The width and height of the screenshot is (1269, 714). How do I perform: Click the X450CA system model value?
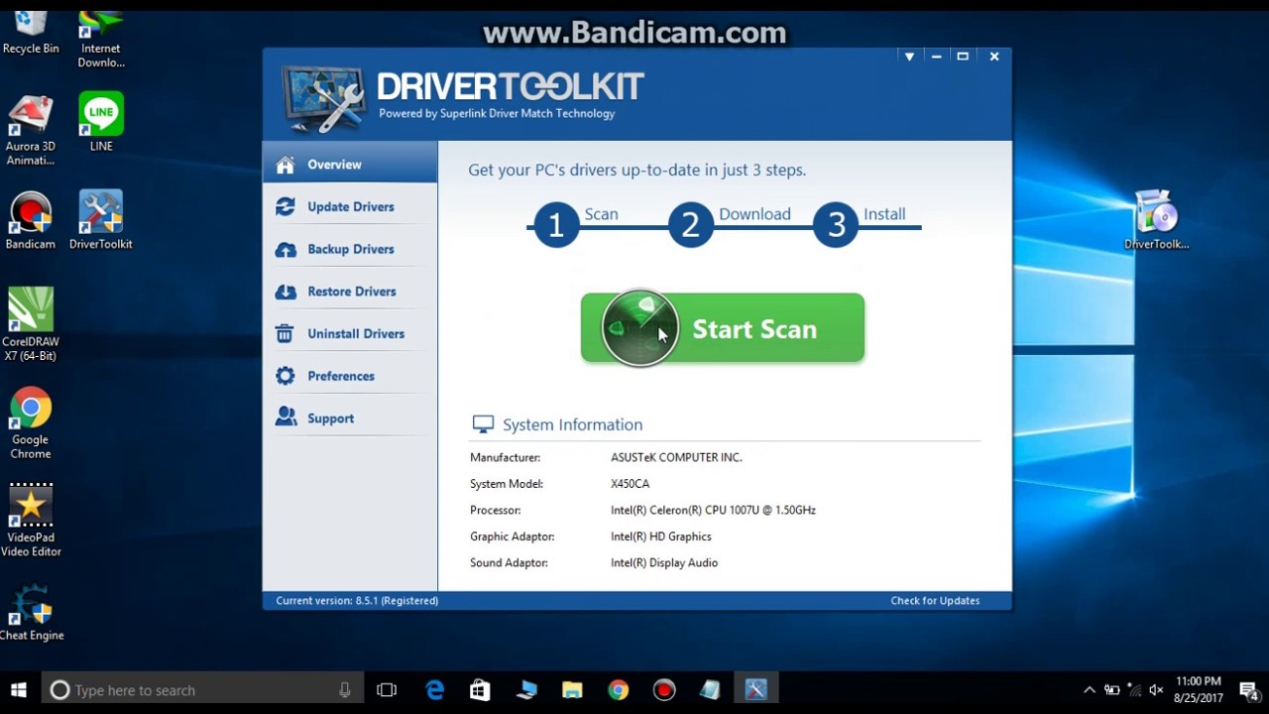[630, 484]
